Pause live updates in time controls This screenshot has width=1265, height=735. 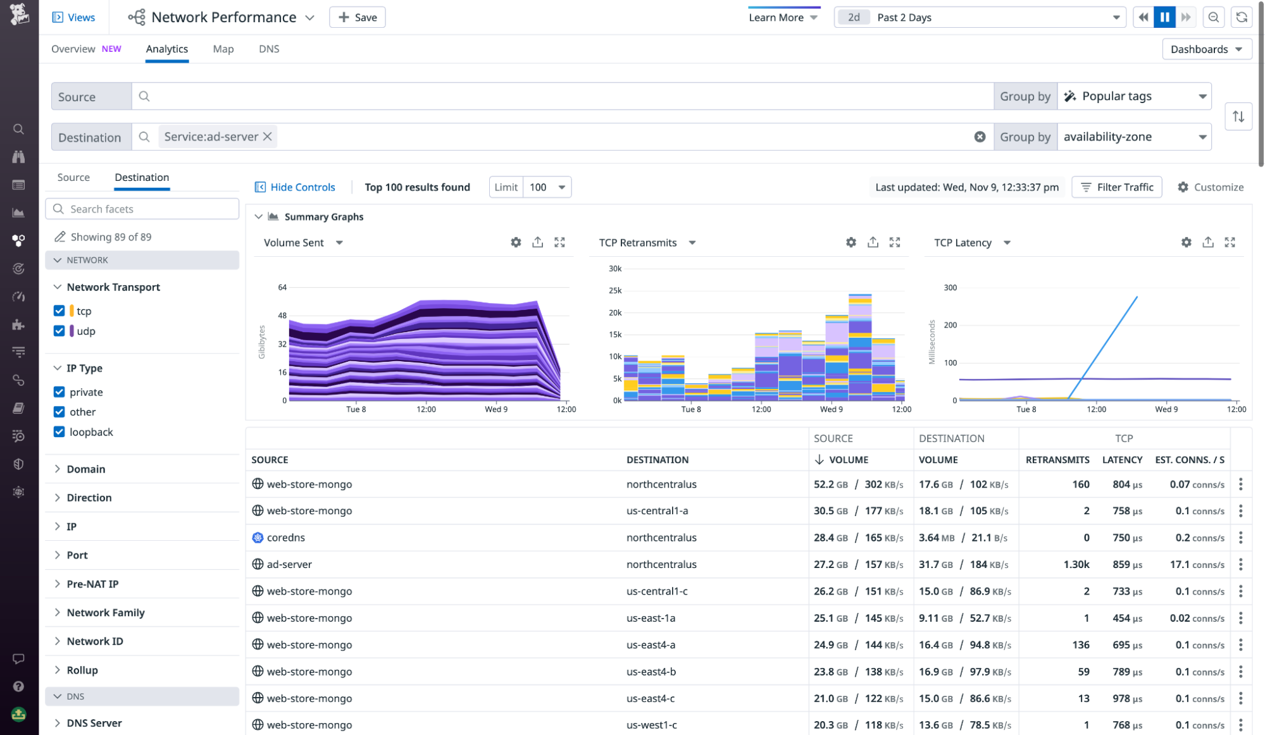coord(1164,17)
